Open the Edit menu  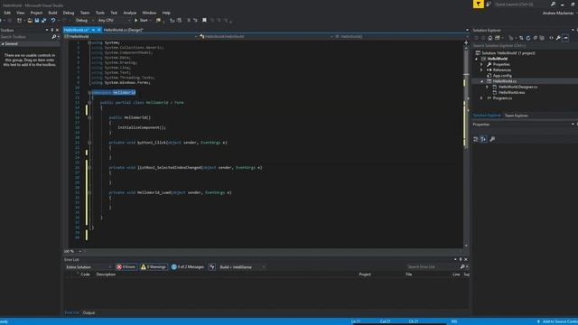(x=7, y=13)
